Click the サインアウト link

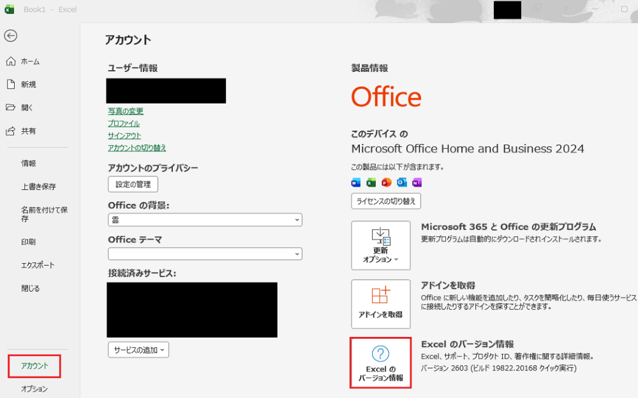coord(124,136)
